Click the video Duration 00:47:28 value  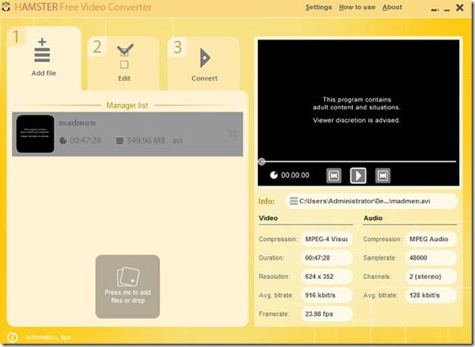327,258
